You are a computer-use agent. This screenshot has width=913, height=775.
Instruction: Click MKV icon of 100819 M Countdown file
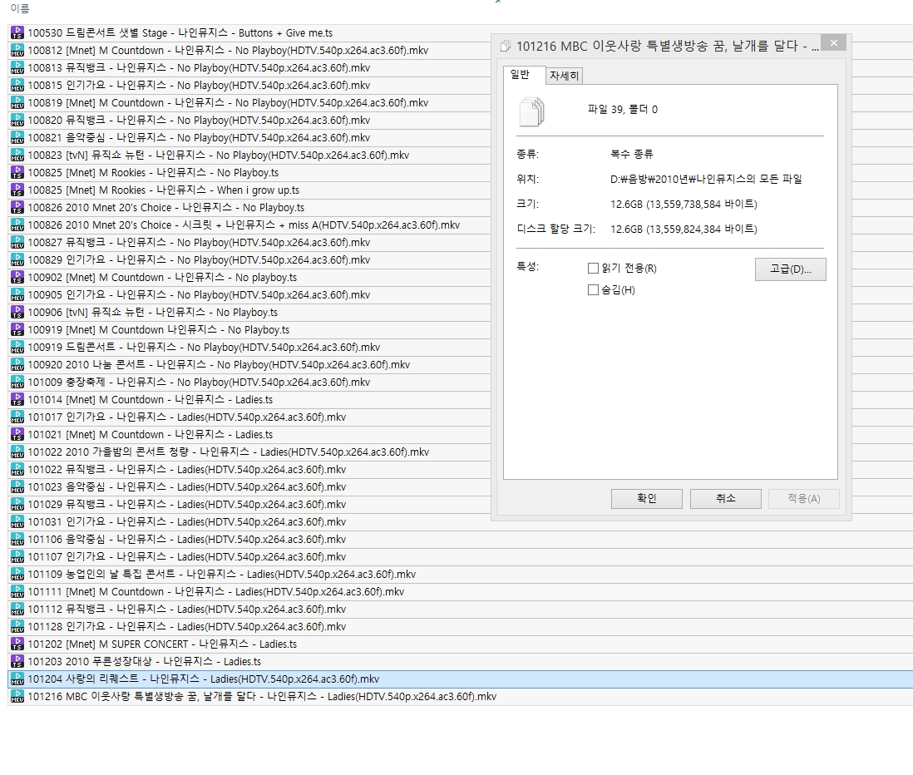tap(17, 103)
